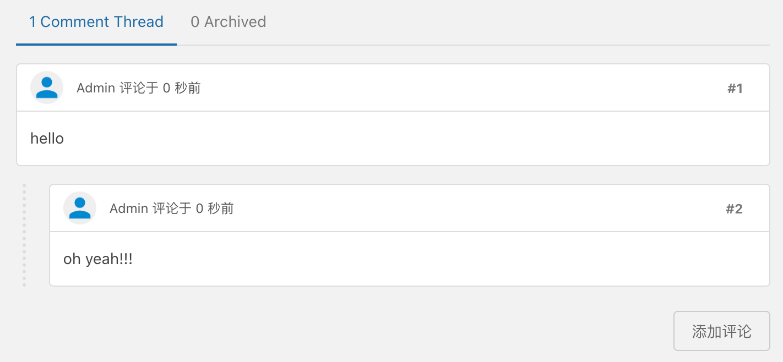
Task: Click the avatar icon on comment #1
Action: click(x=47, y=87)
